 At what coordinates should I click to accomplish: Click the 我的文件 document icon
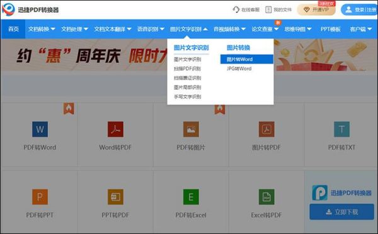coord(268,9)
